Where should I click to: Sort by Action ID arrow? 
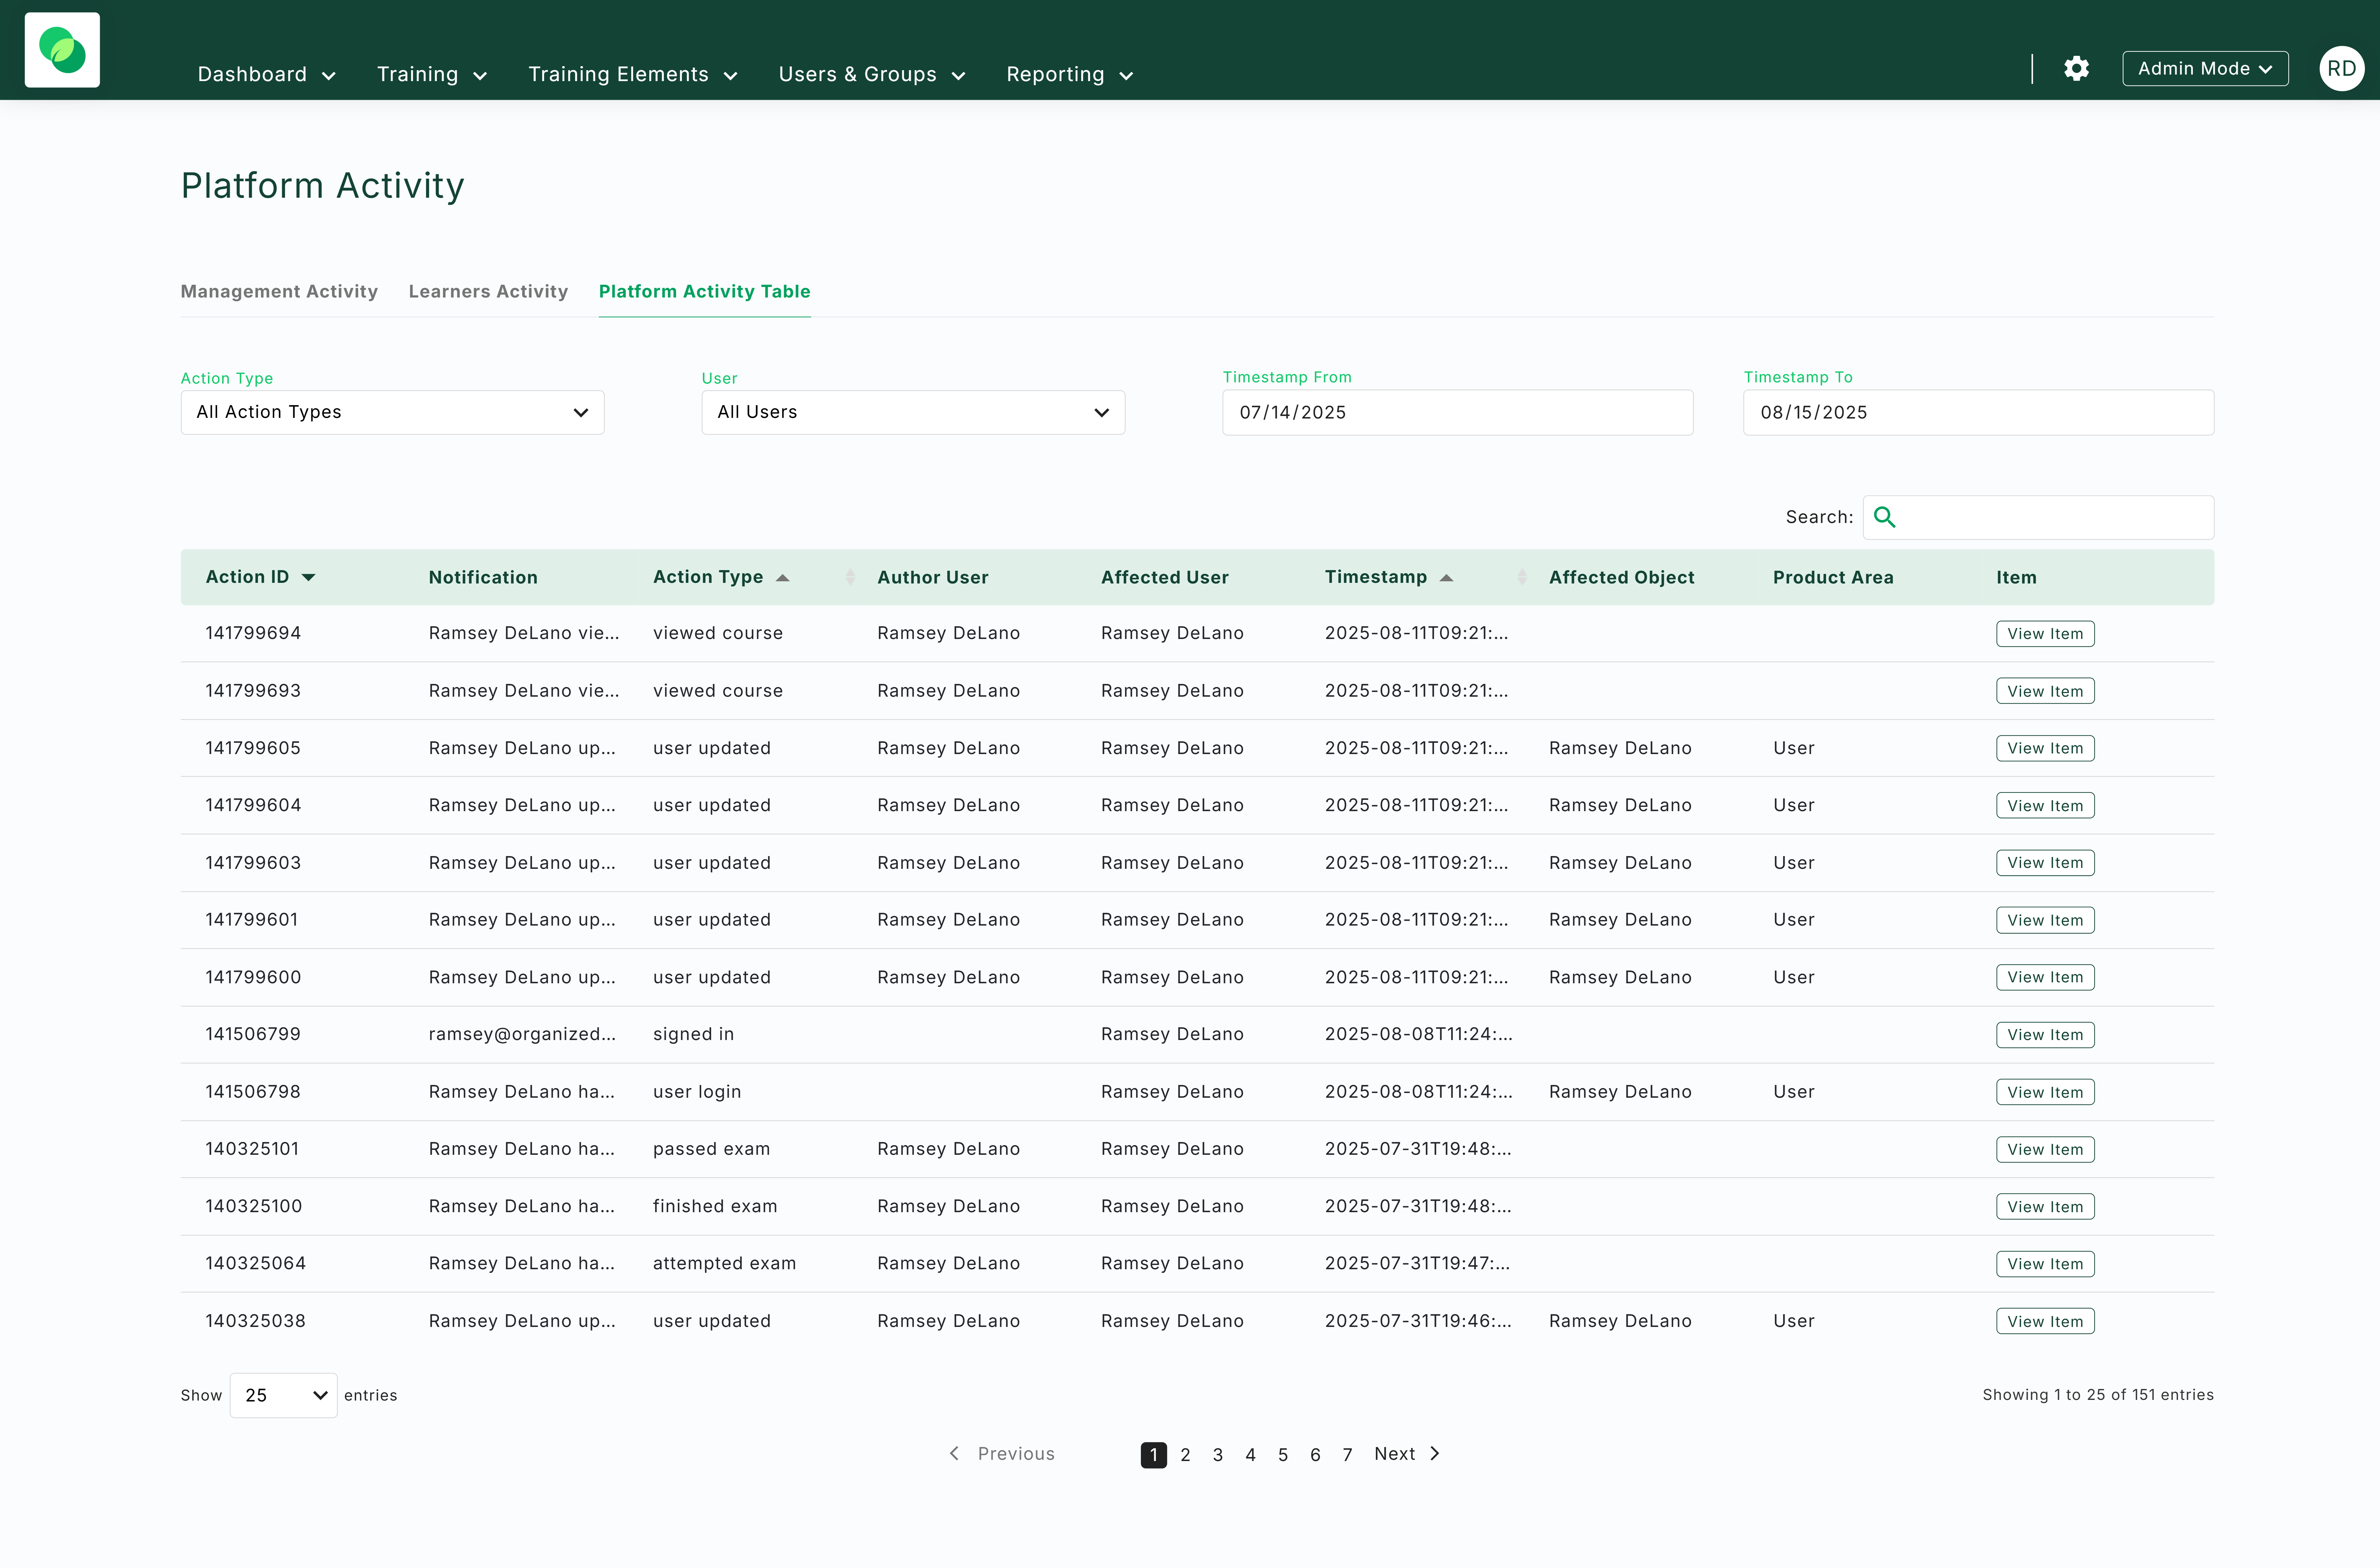pos(308,577)
